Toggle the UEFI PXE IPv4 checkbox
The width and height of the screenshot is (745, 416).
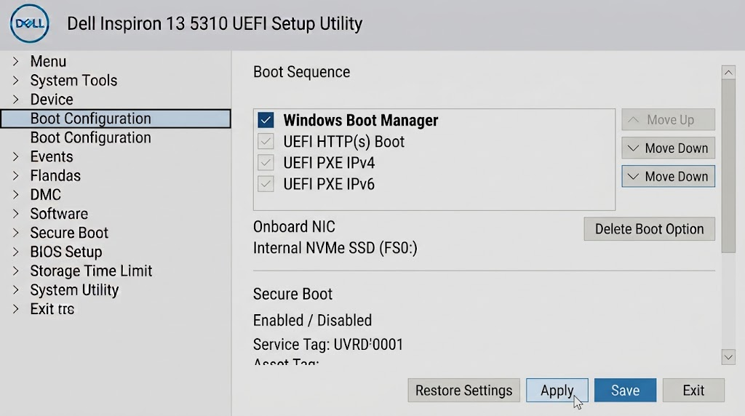(266, 163)
